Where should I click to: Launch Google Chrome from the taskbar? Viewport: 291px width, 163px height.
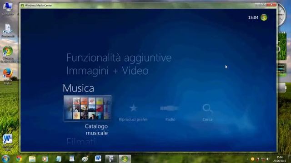point(19,159)
